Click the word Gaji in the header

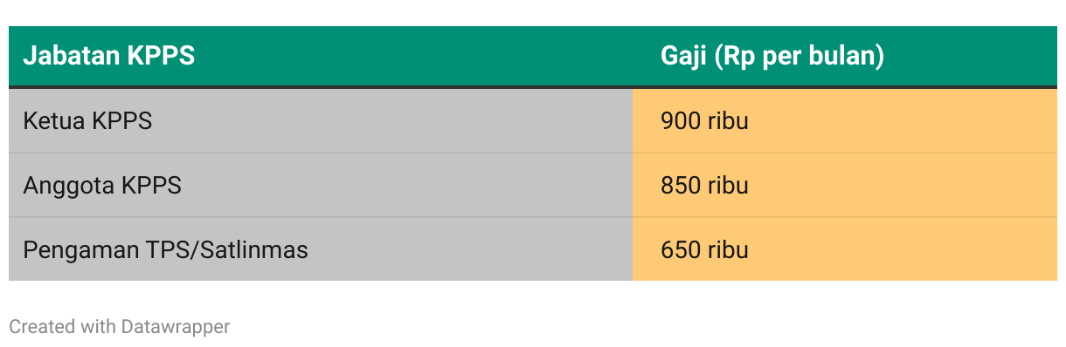point(683,57)
